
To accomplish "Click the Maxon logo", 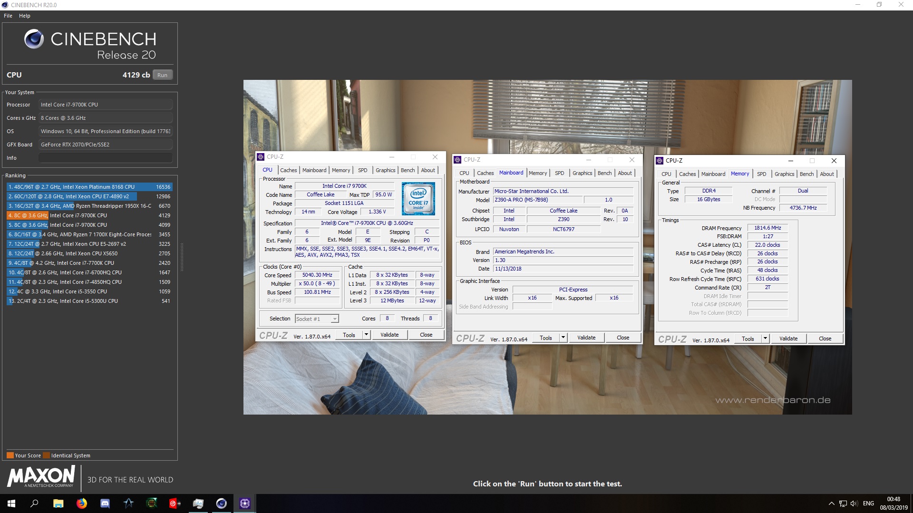I will (x=41, y=476).
